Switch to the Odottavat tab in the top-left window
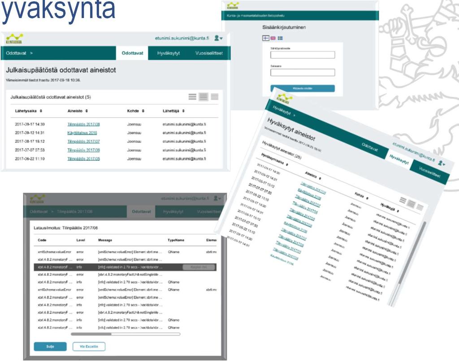The height and width of the screenshot is (361, 459). coord(132,53)
